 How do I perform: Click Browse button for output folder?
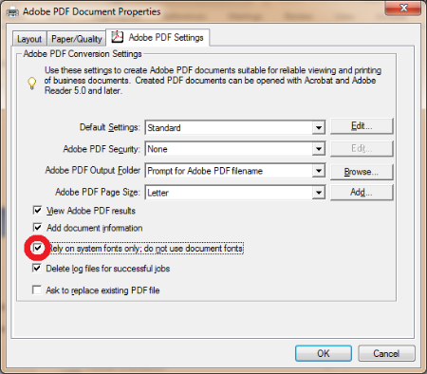click(362, 172)
